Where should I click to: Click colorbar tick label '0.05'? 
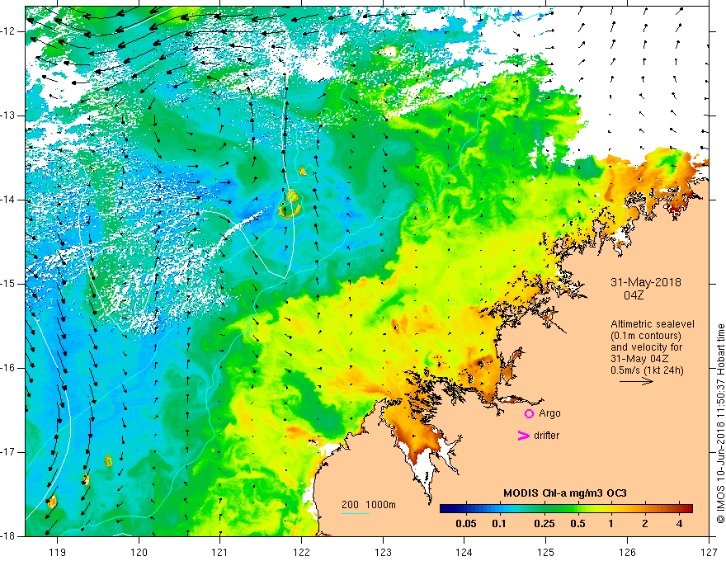click(466, 524)
